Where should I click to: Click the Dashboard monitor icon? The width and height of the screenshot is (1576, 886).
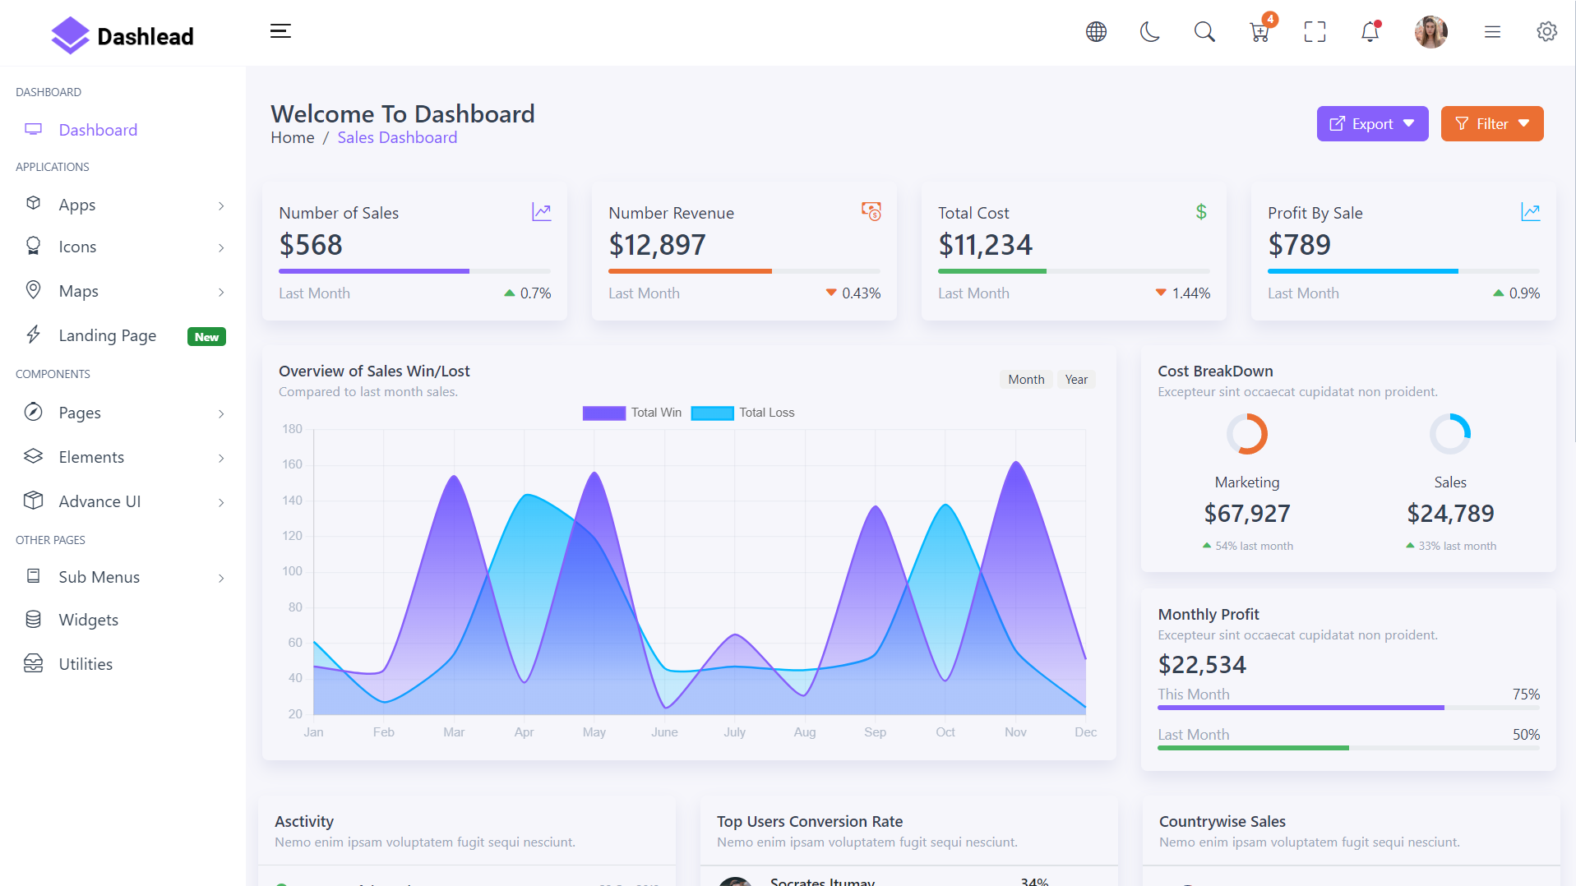pyautogui.click(x=33, y=129)
